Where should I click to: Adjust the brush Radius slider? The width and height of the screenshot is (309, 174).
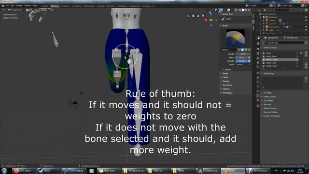241,58
